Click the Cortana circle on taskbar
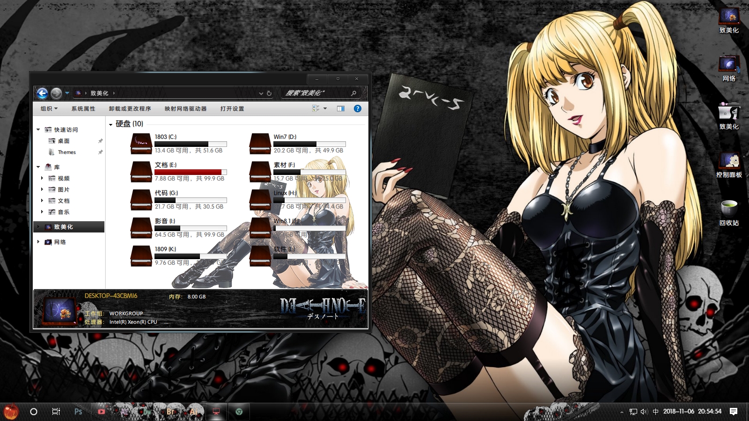Screen dimensions: 749x421 pyautogui.click(x=34, y=412)
